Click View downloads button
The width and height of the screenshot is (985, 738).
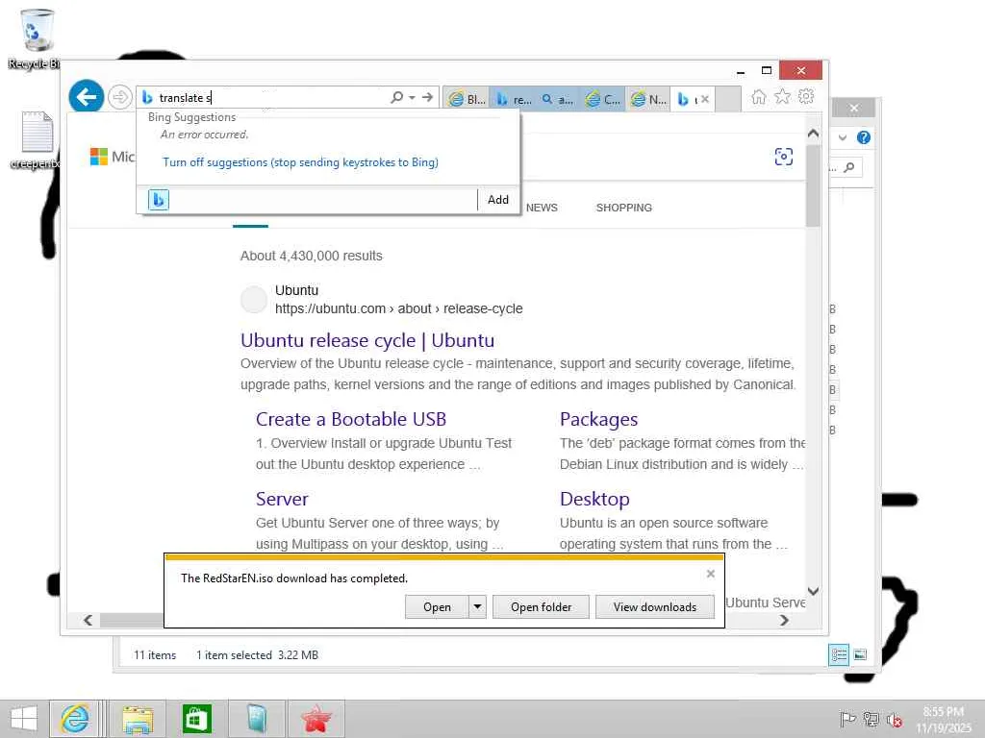click(654, 607)
